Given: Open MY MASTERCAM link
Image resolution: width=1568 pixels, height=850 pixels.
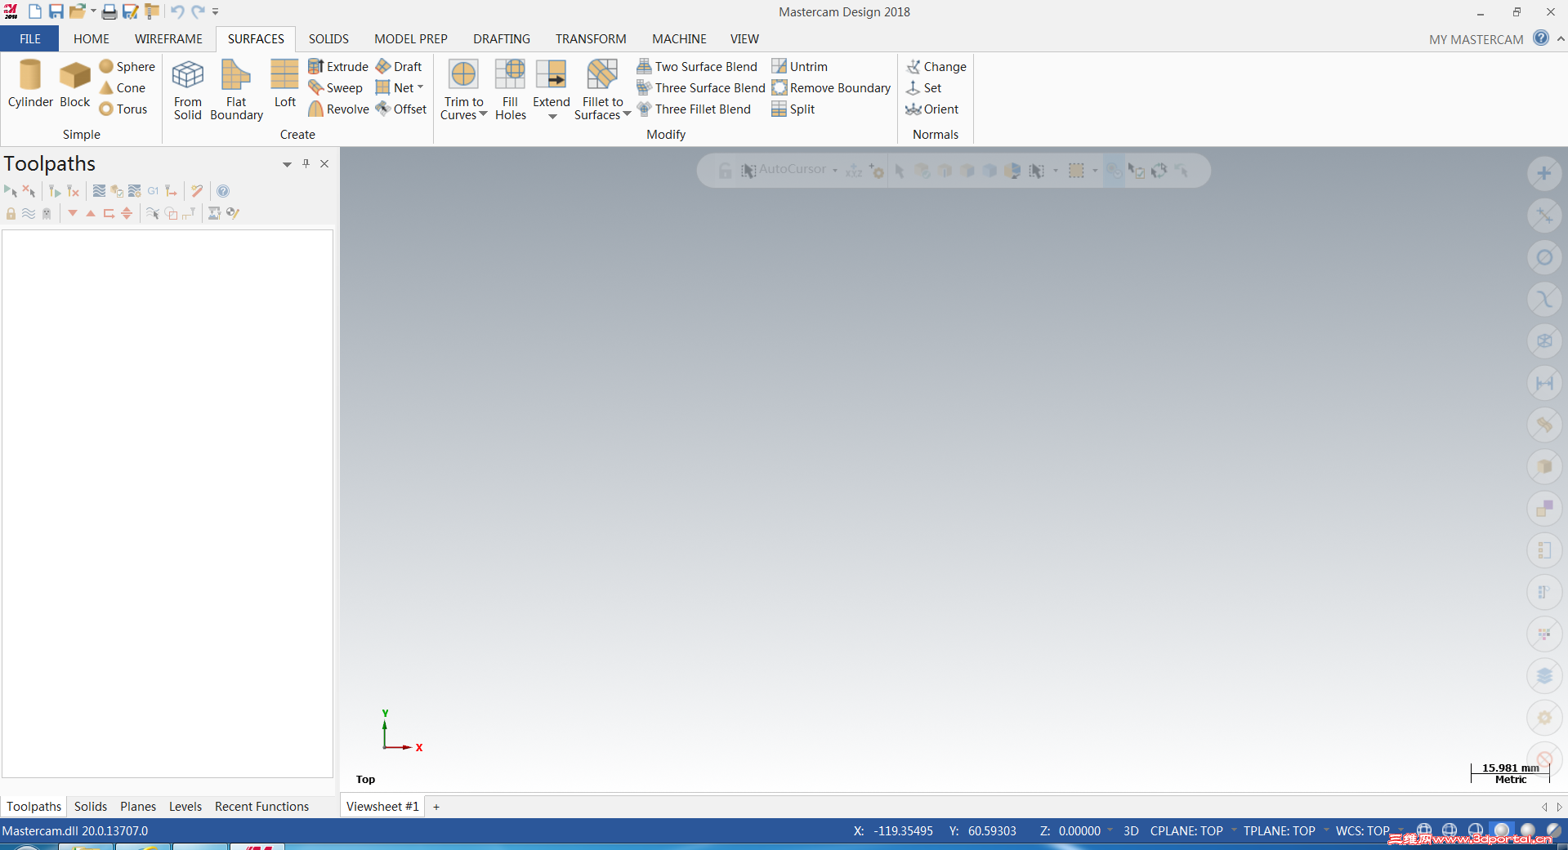Looking at the screenshot, I should click(1476, 39).
